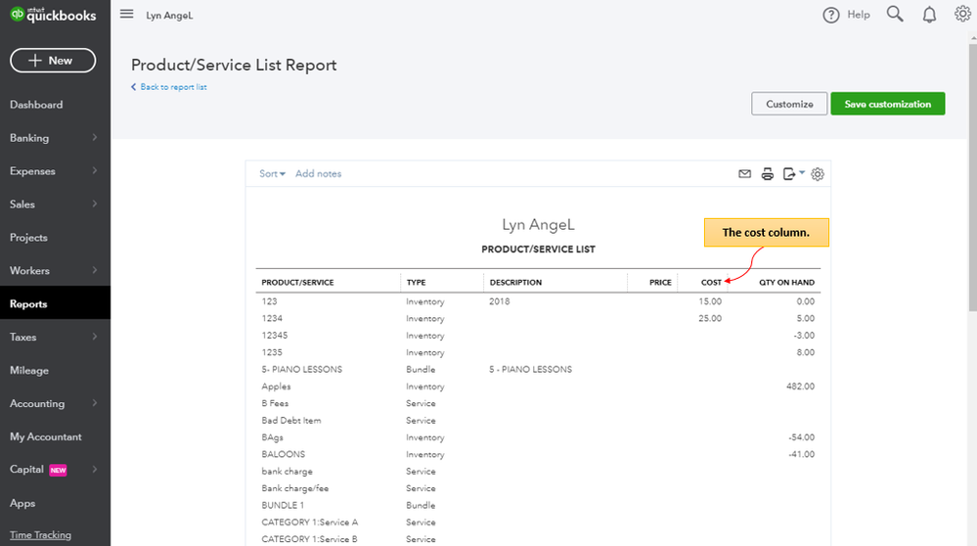Viewport: 977px width, 546px height.
Task: Open report settings gear in toolbar
Action: click(x=818, y=174)
